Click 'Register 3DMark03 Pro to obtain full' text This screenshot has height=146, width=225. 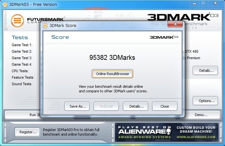[x=71, y=130]
